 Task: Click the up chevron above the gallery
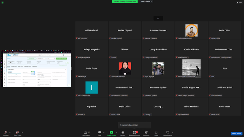pos(158,19)
